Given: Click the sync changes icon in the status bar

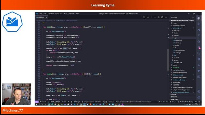Looking at the screenshot, I should [49, 102].
